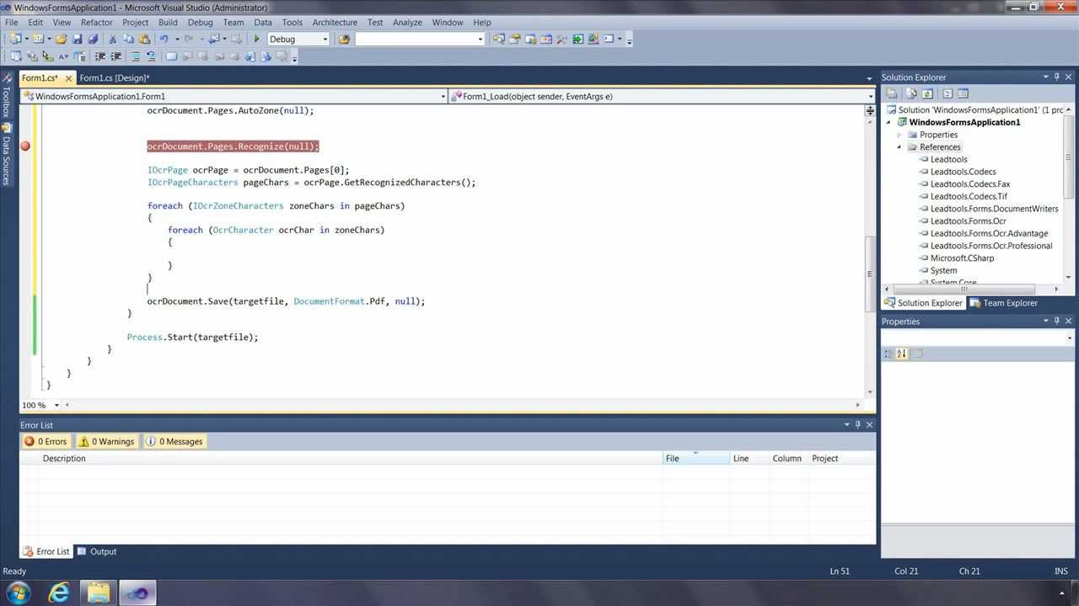Click the Solution Explorer vertical scrollbar thumb
Screen dimensions: 1079x606
(1070, 157)
